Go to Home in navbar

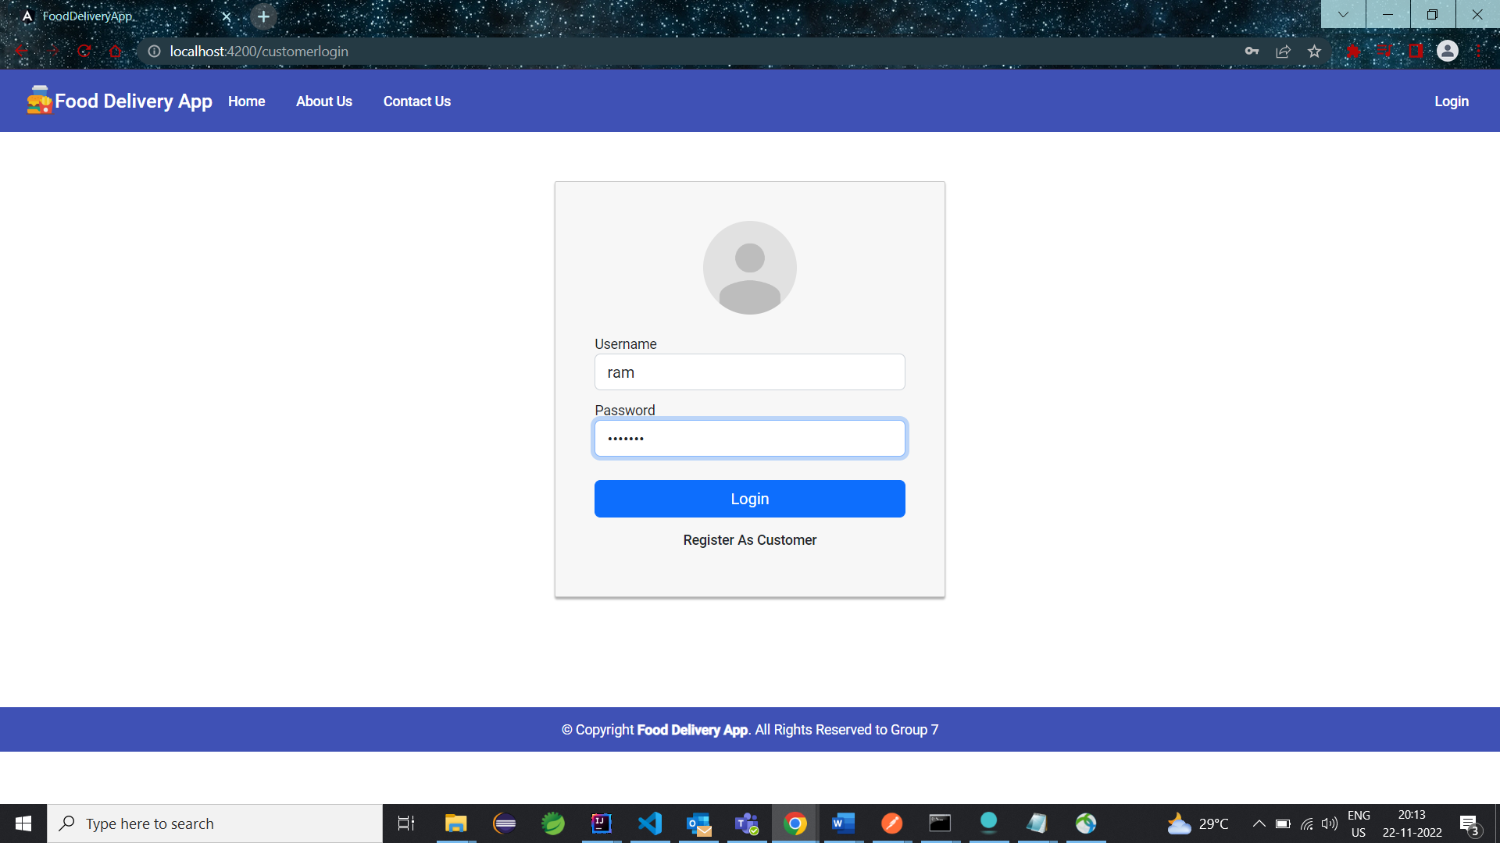click(246, 101)
